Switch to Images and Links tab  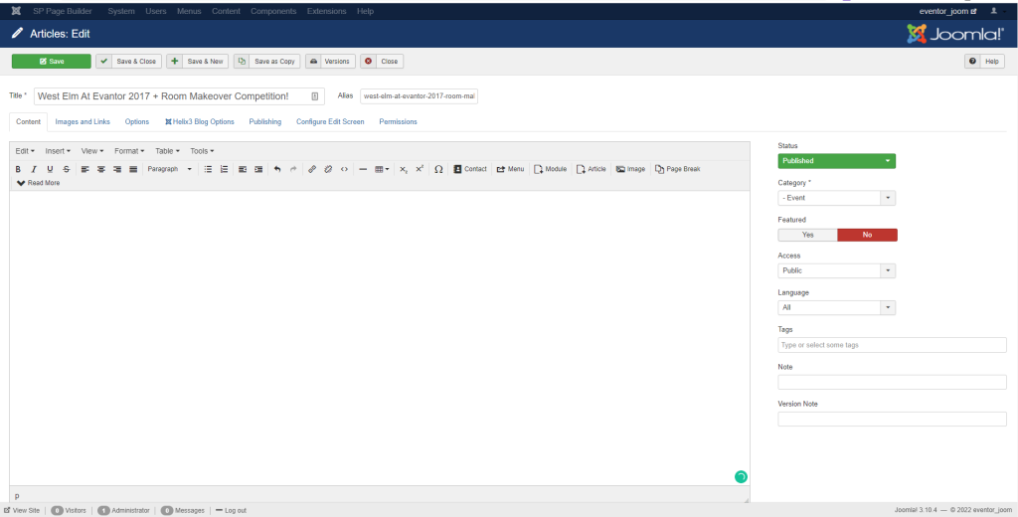pos(83,121)
